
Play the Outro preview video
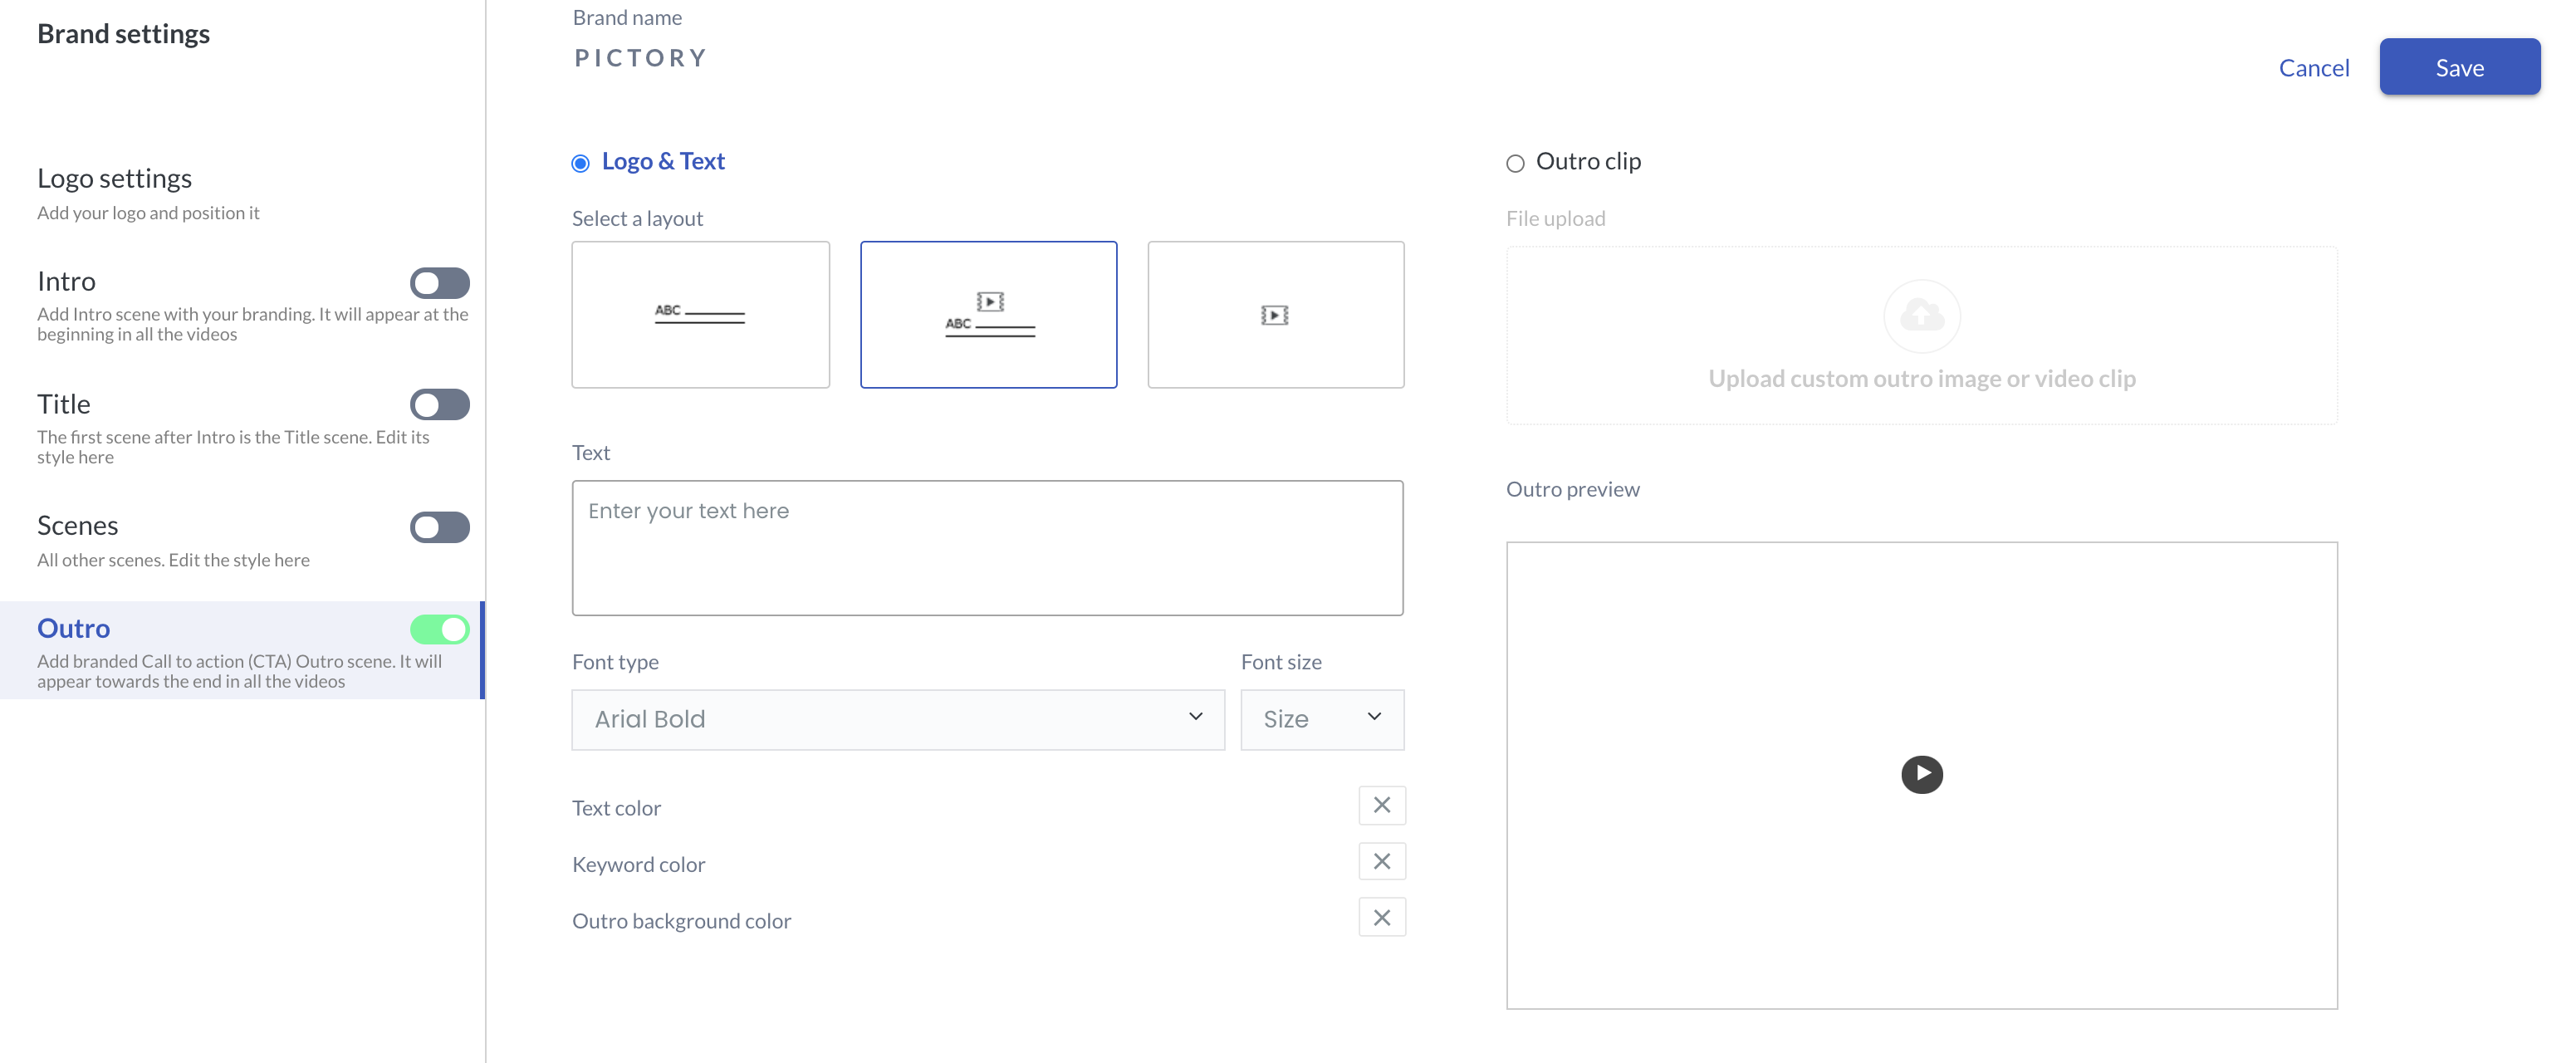[x=1921, y=774]
